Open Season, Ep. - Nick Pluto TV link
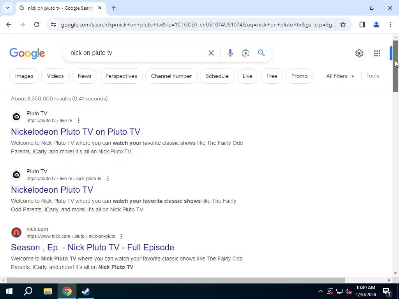Screen dimensions: 399x299 [92, 247]
